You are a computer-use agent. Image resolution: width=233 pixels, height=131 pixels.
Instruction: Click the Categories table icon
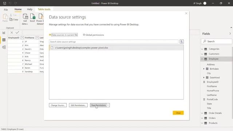[205, 49]
